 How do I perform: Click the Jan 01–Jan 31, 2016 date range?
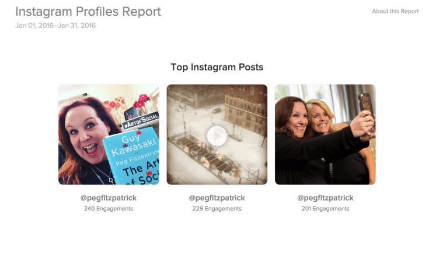(55, 26)
